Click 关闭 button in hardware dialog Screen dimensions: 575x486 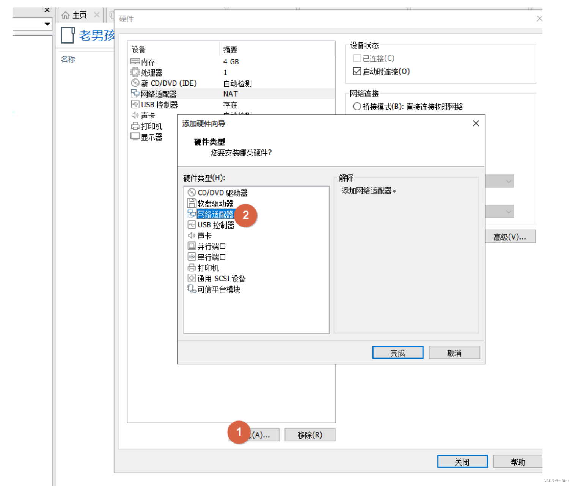pyautogui.click(x=462, y=461)
